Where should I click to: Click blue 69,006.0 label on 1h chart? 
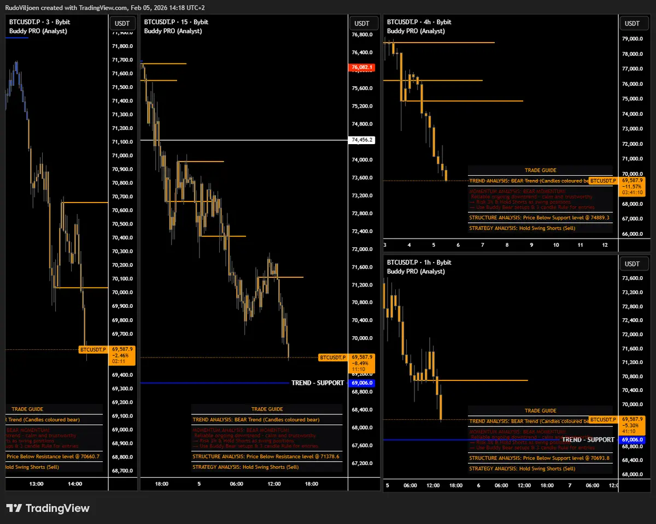tap(632, 440)
